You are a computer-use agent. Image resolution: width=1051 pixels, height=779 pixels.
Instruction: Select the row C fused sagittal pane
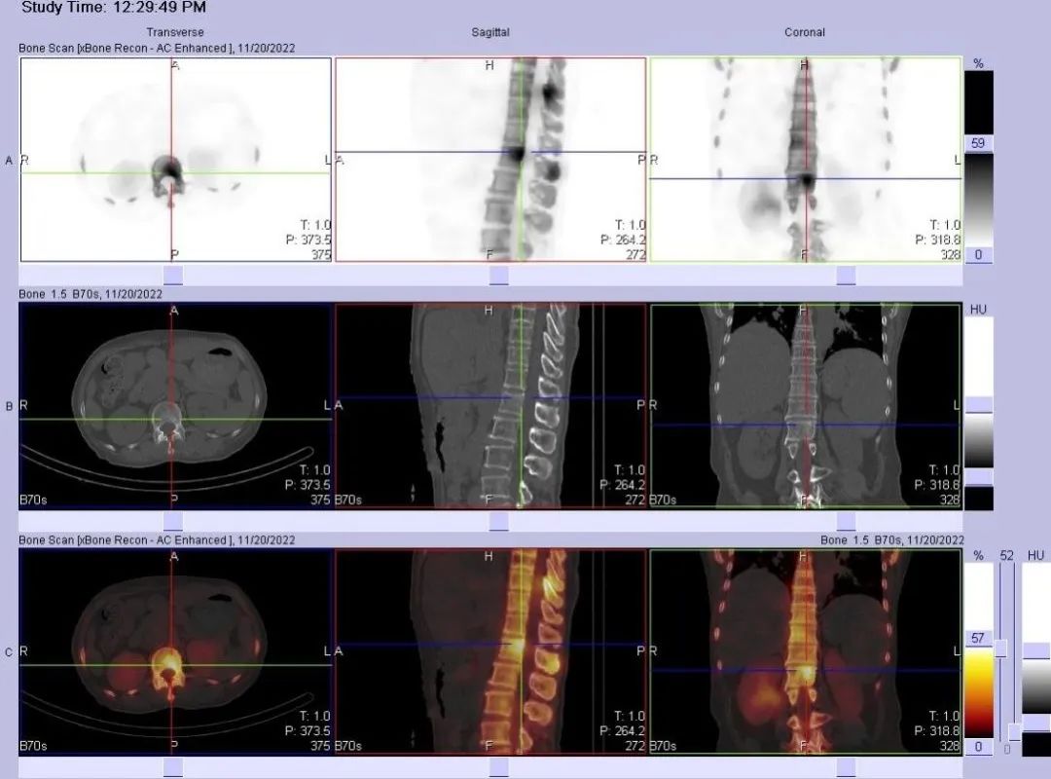coord(490,652)
